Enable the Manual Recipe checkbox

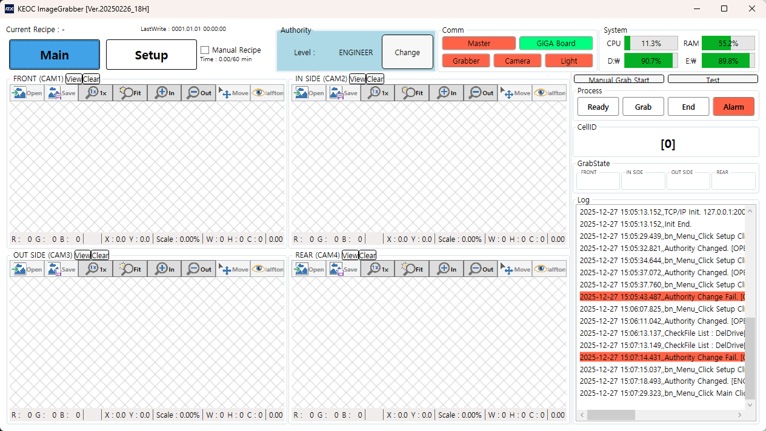pyautogui.click(x=205, y=50)
